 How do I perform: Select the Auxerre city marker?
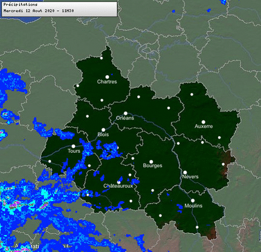tap(204, 122)
